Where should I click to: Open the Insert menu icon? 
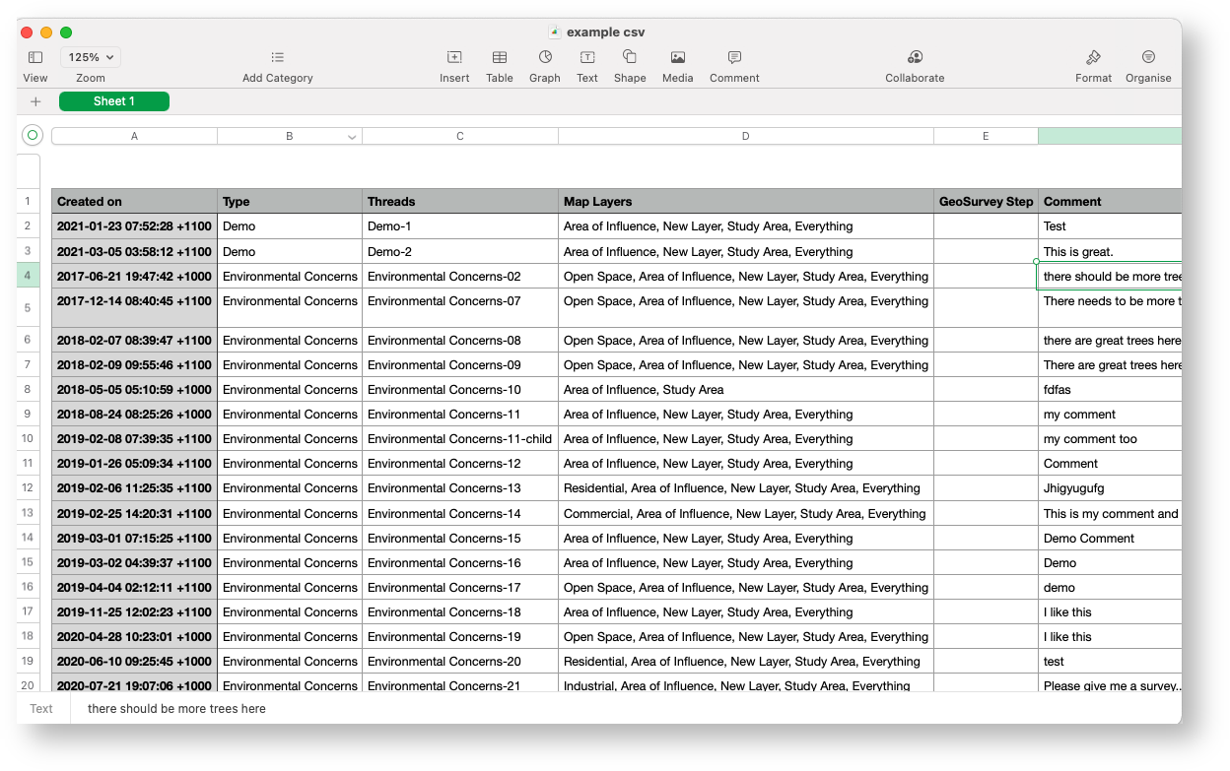point(454,57)
